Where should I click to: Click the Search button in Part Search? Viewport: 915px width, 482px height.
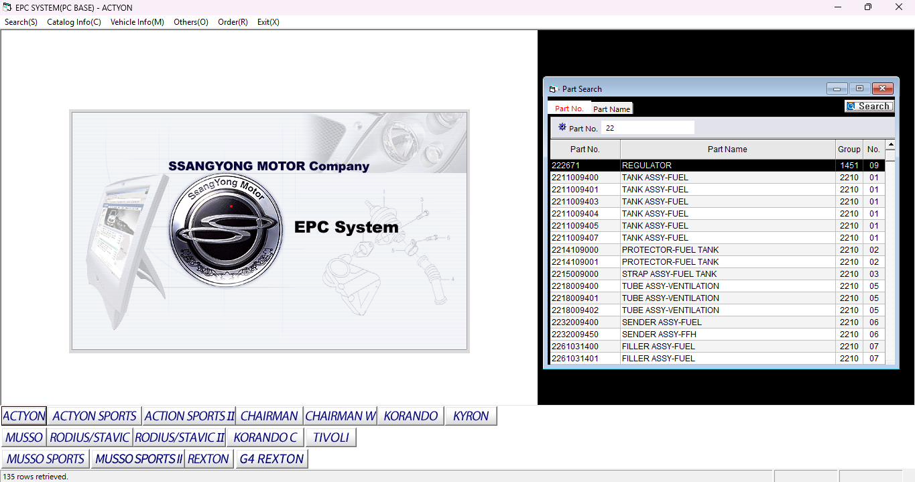pyautogui.click(x=869, y=106)
